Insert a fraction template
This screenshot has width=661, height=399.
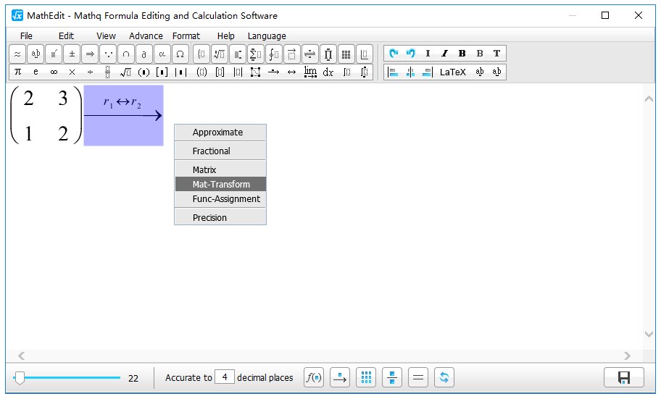(108, 72)
